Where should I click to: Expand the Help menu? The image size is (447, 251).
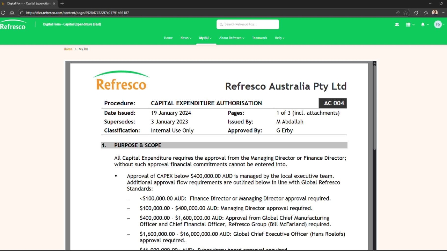(279, 38)
